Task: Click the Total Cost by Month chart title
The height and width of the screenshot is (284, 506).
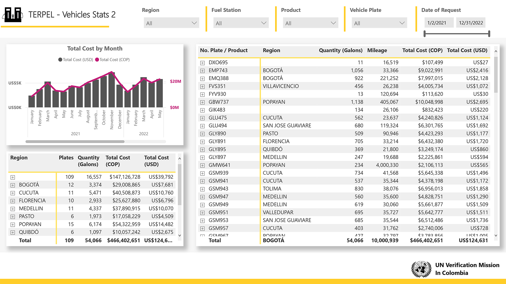Action: pyautogui.click(x=95, y=48)
